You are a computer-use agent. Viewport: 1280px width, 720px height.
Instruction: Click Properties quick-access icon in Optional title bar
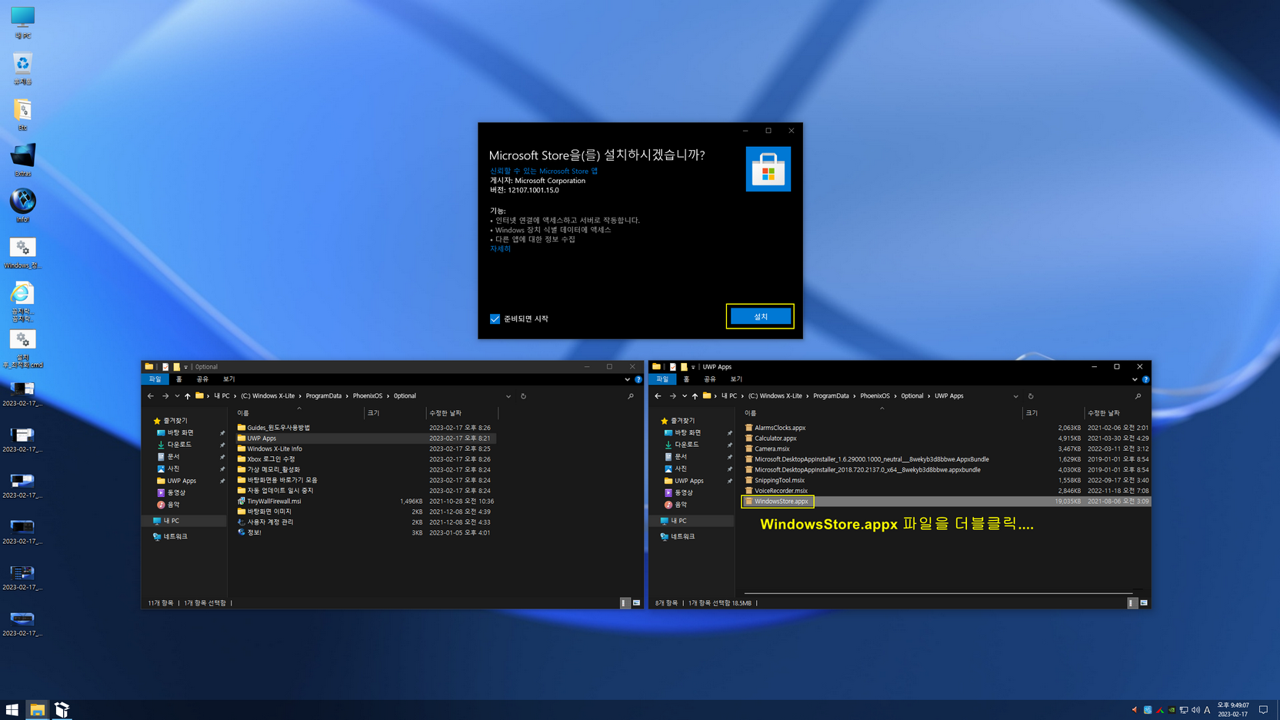[165, 367]
